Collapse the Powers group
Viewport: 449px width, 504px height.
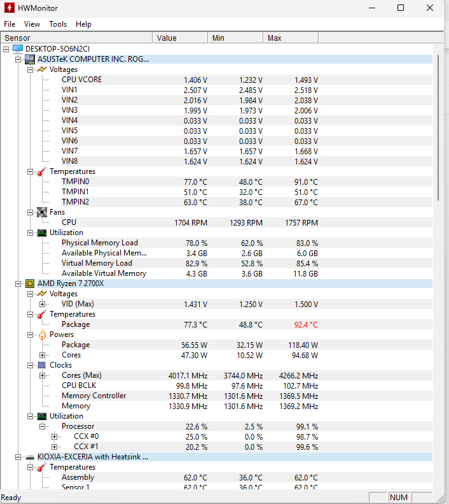click(x=30, y=335)
